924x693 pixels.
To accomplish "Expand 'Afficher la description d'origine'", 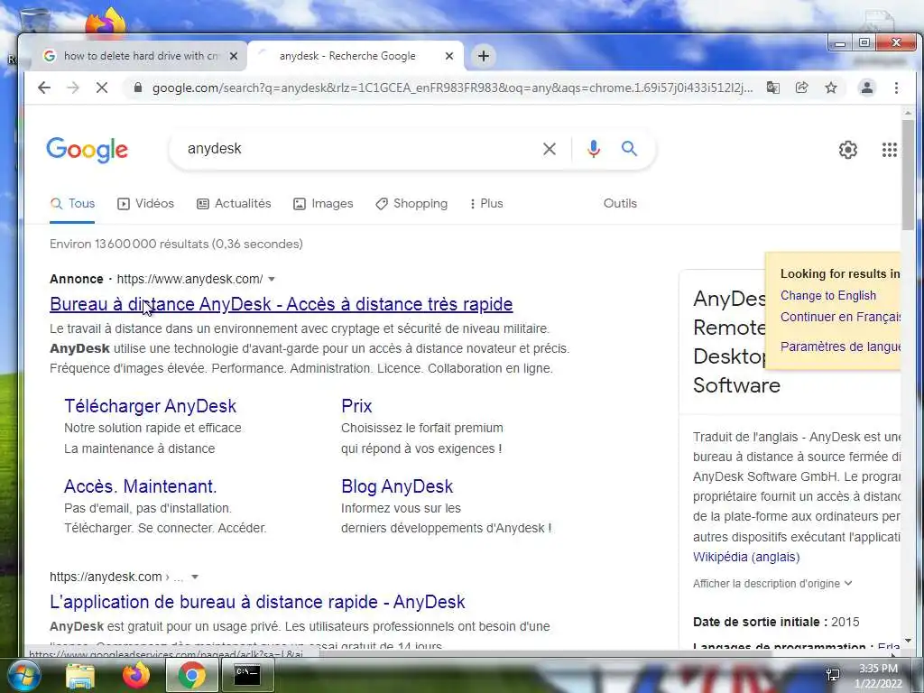I will [772, 584].
